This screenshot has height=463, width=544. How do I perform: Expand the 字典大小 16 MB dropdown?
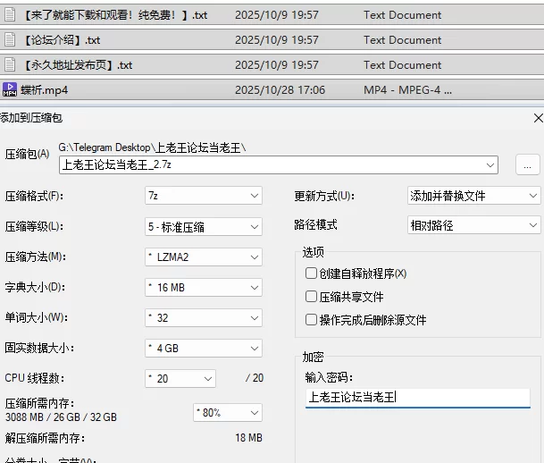204,288
